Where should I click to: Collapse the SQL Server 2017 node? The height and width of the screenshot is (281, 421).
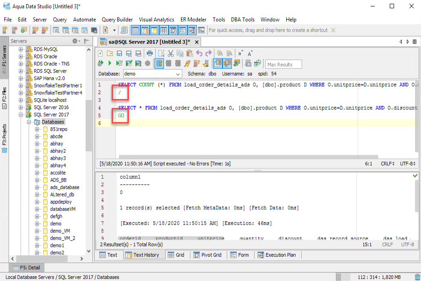tap(21, 114)
